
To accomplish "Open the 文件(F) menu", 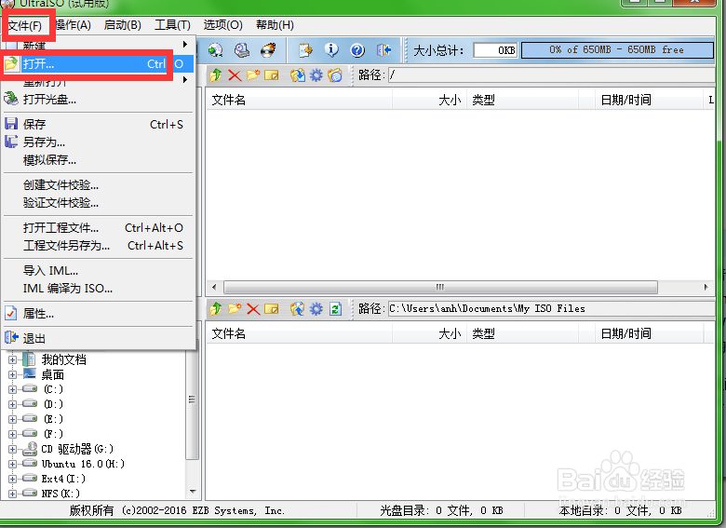I will point(25,25).
